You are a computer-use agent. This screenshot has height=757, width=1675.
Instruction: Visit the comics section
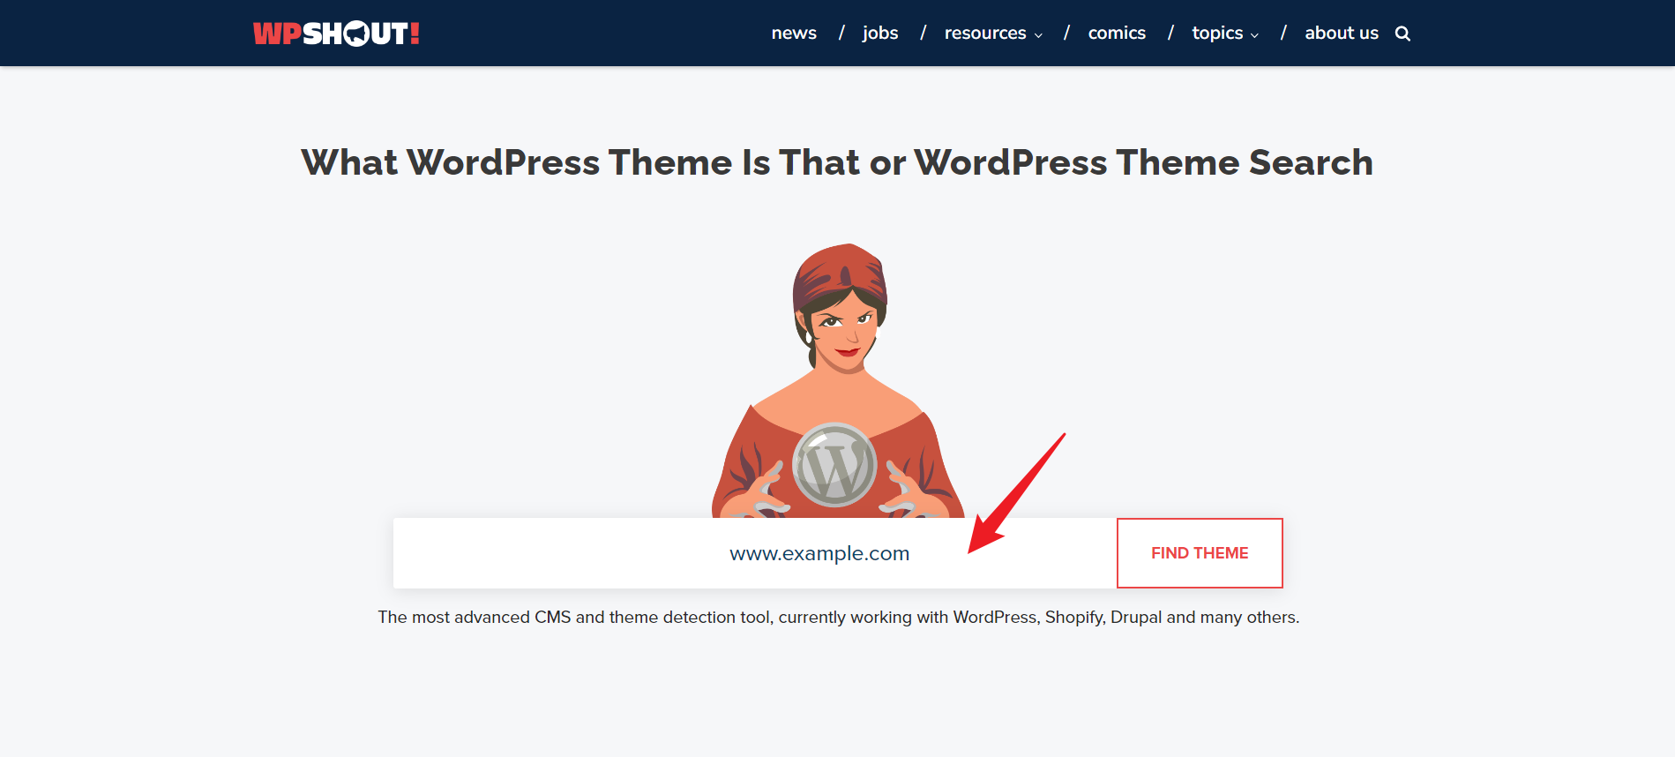1117,33
